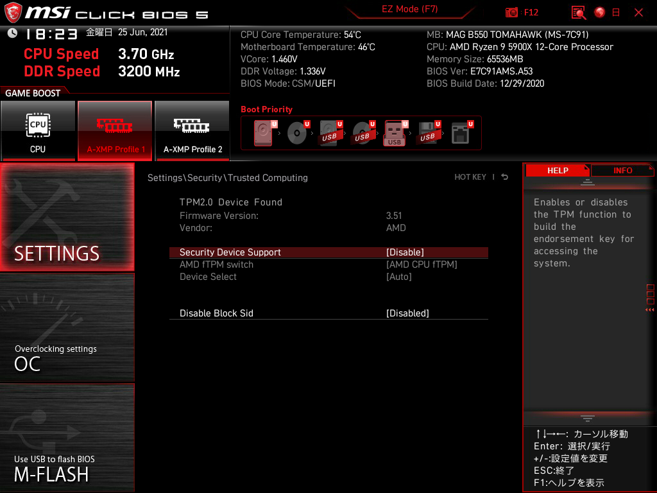Viewport: 657px width, 493px height.
Task: Click the TPM2.0 Device Found text
Action: tap(231, 202)
